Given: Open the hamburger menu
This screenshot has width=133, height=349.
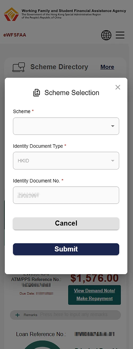Looking at the screenshot, I should tap(120, 35).
